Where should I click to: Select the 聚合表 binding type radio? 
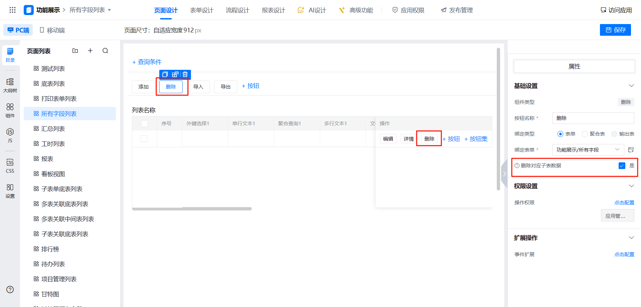click(585, 134)
